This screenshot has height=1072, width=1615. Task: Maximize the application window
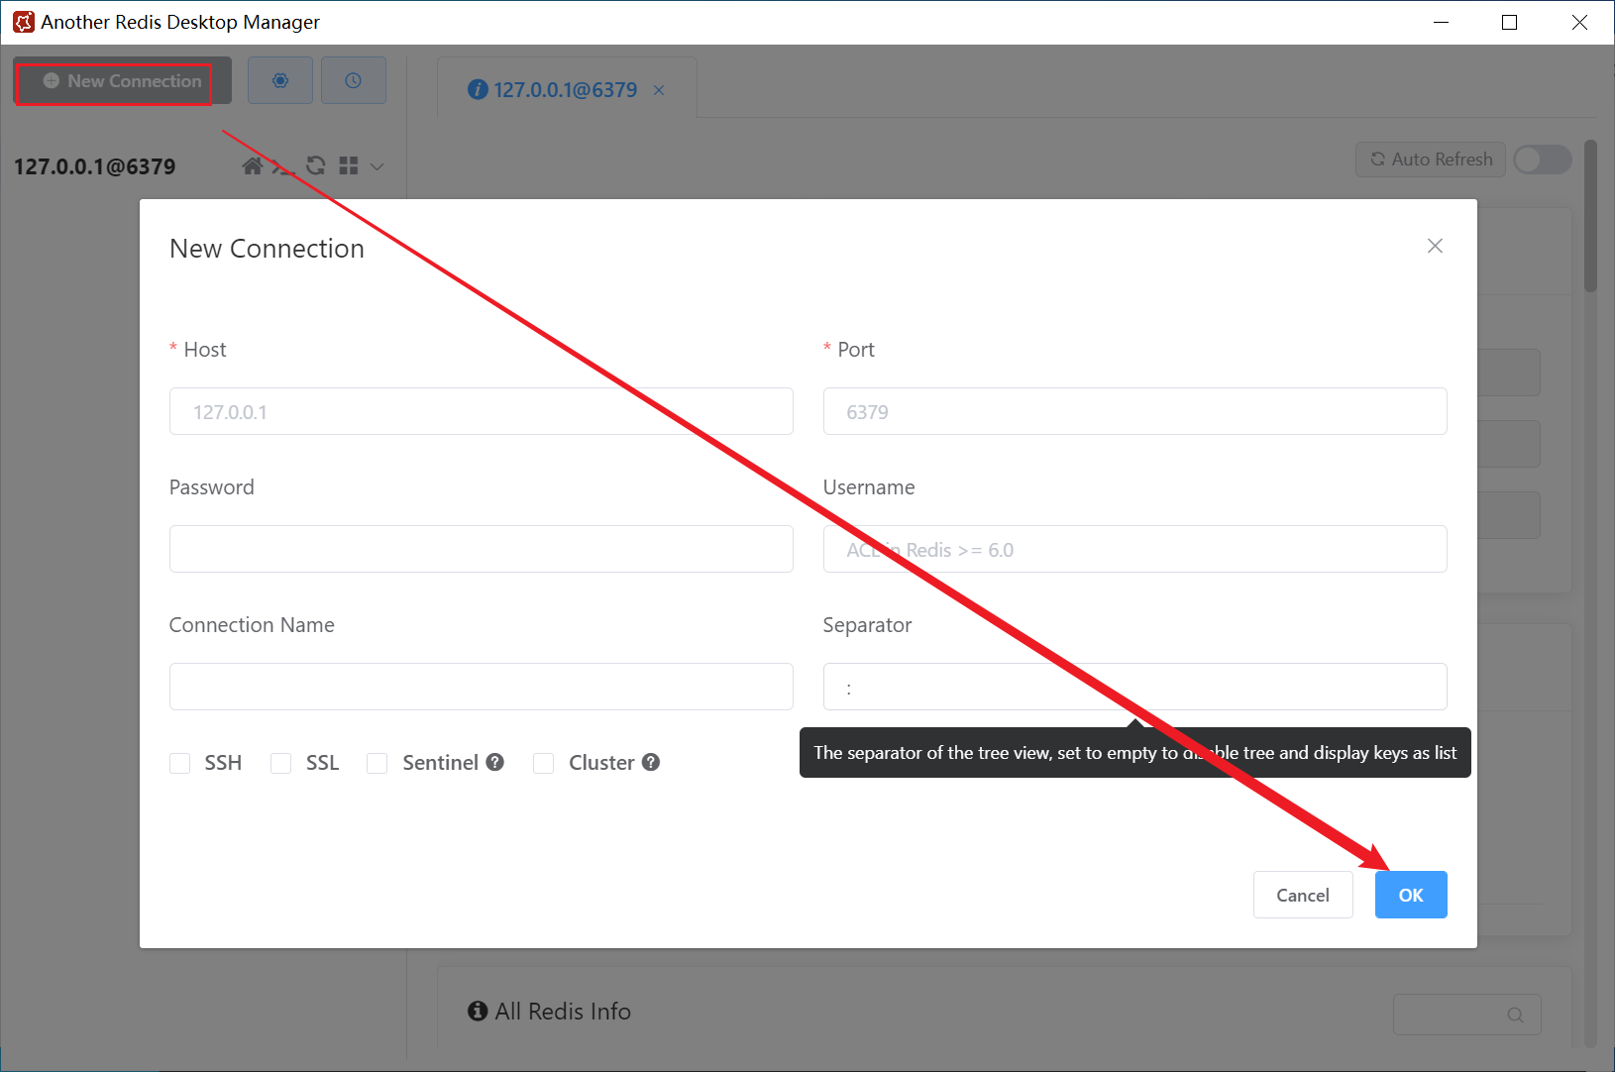[x=1510, y=22]
